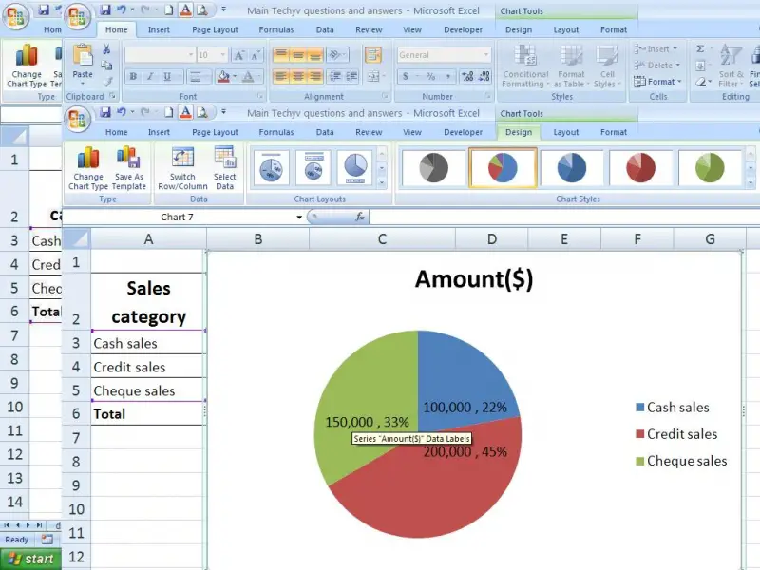Click the Amount($) chart title

click(x=473, y=279)
